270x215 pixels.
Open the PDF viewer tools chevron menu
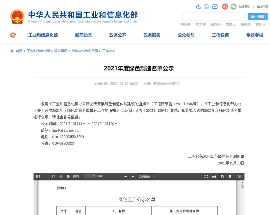(x=240, y=176)
